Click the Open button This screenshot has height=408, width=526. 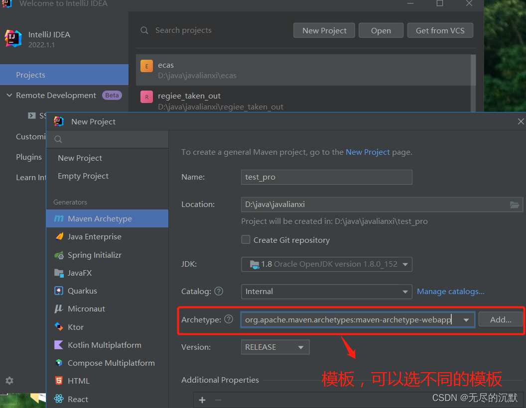[x=381, y=30]
